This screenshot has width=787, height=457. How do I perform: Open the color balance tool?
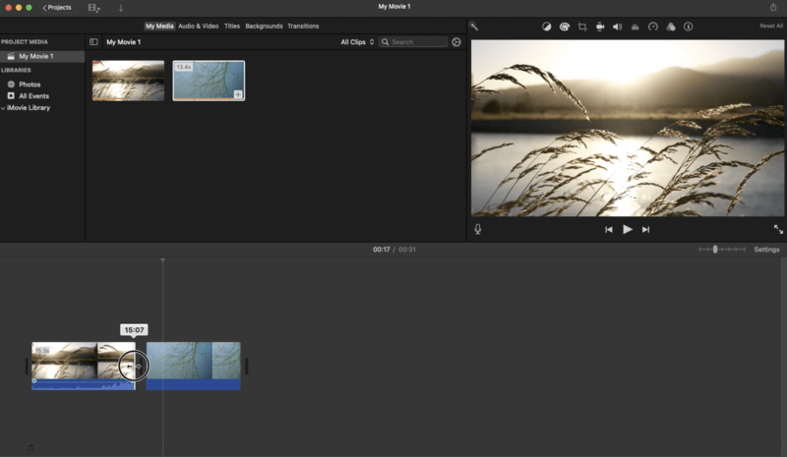pyautogui.click(x=547, y=27)
